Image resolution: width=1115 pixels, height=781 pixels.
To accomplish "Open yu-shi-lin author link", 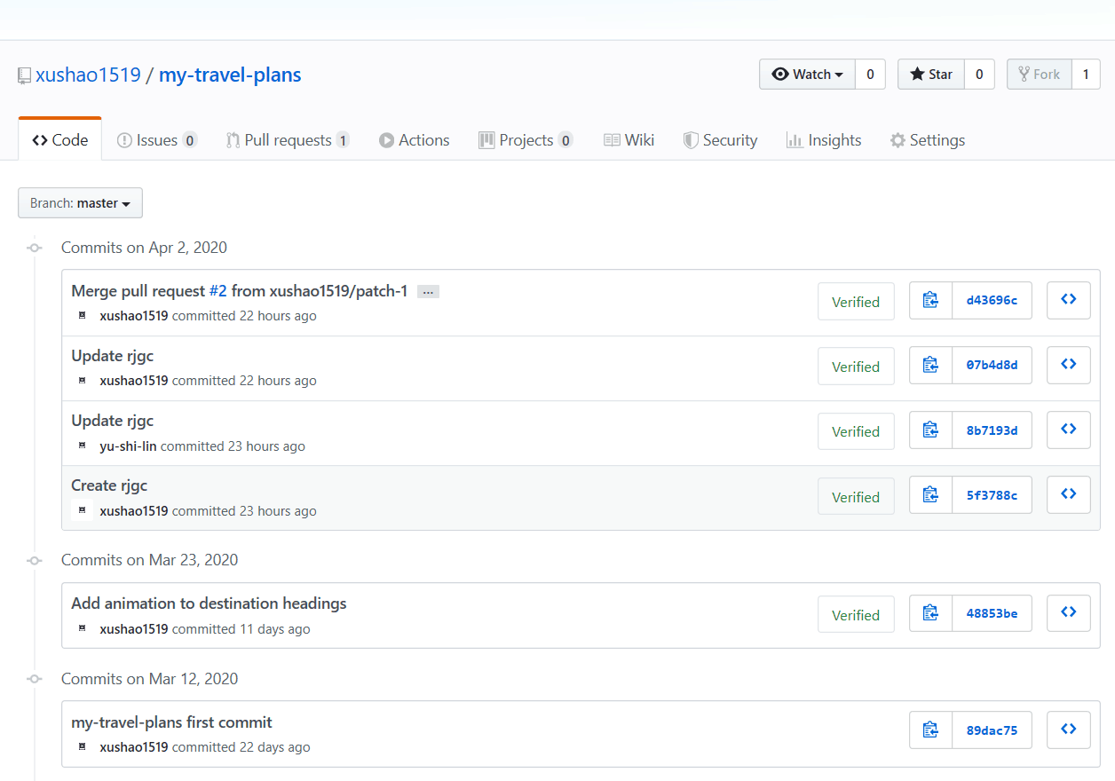I will coord(128,446).
